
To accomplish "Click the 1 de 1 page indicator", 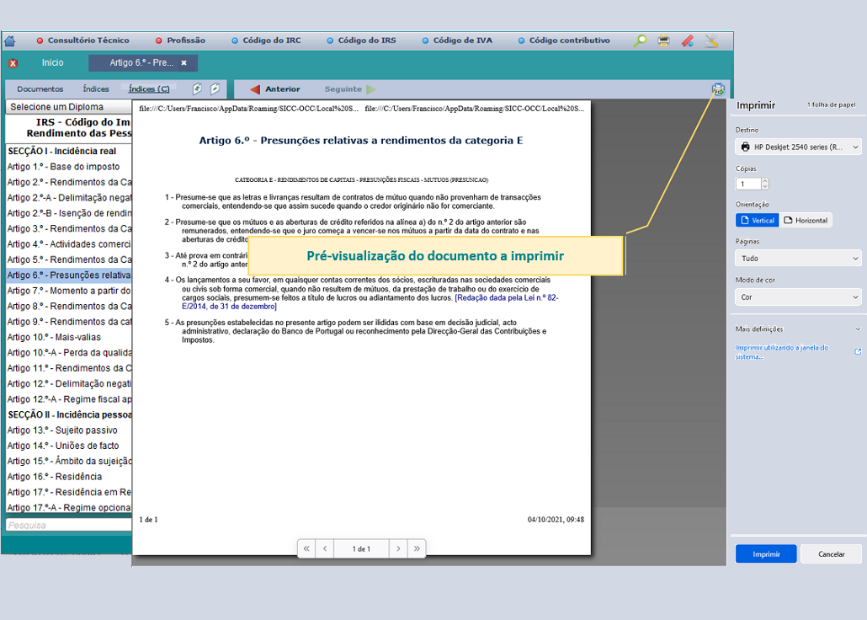I will point(362,548).
